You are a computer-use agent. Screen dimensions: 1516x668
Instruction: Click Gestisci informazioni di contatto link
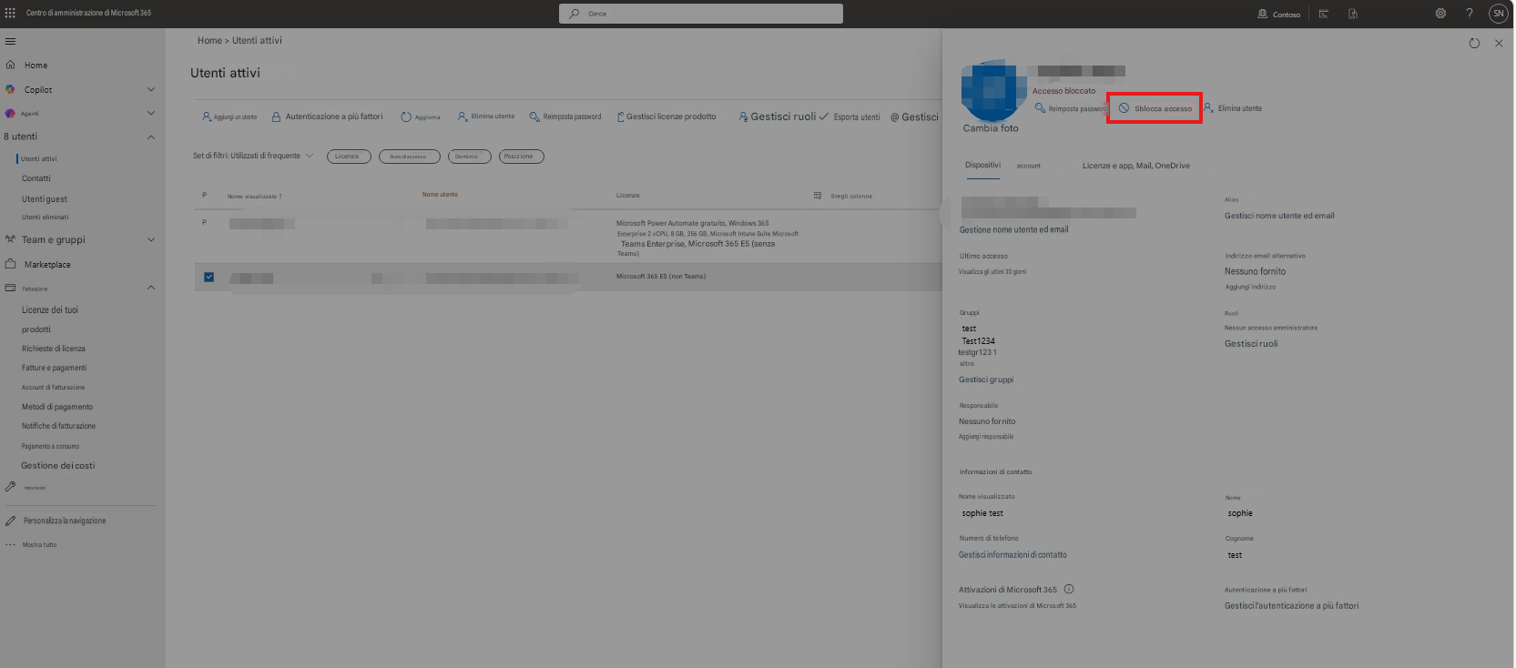1012,554
